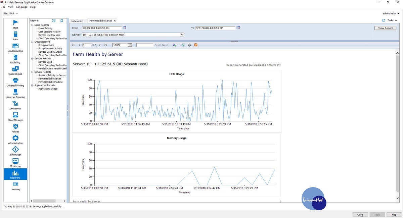Image resolution: width=403 pixels, height=218 pixels.
Task: Select Group Sessions Activity report
Action: [50, 49]
